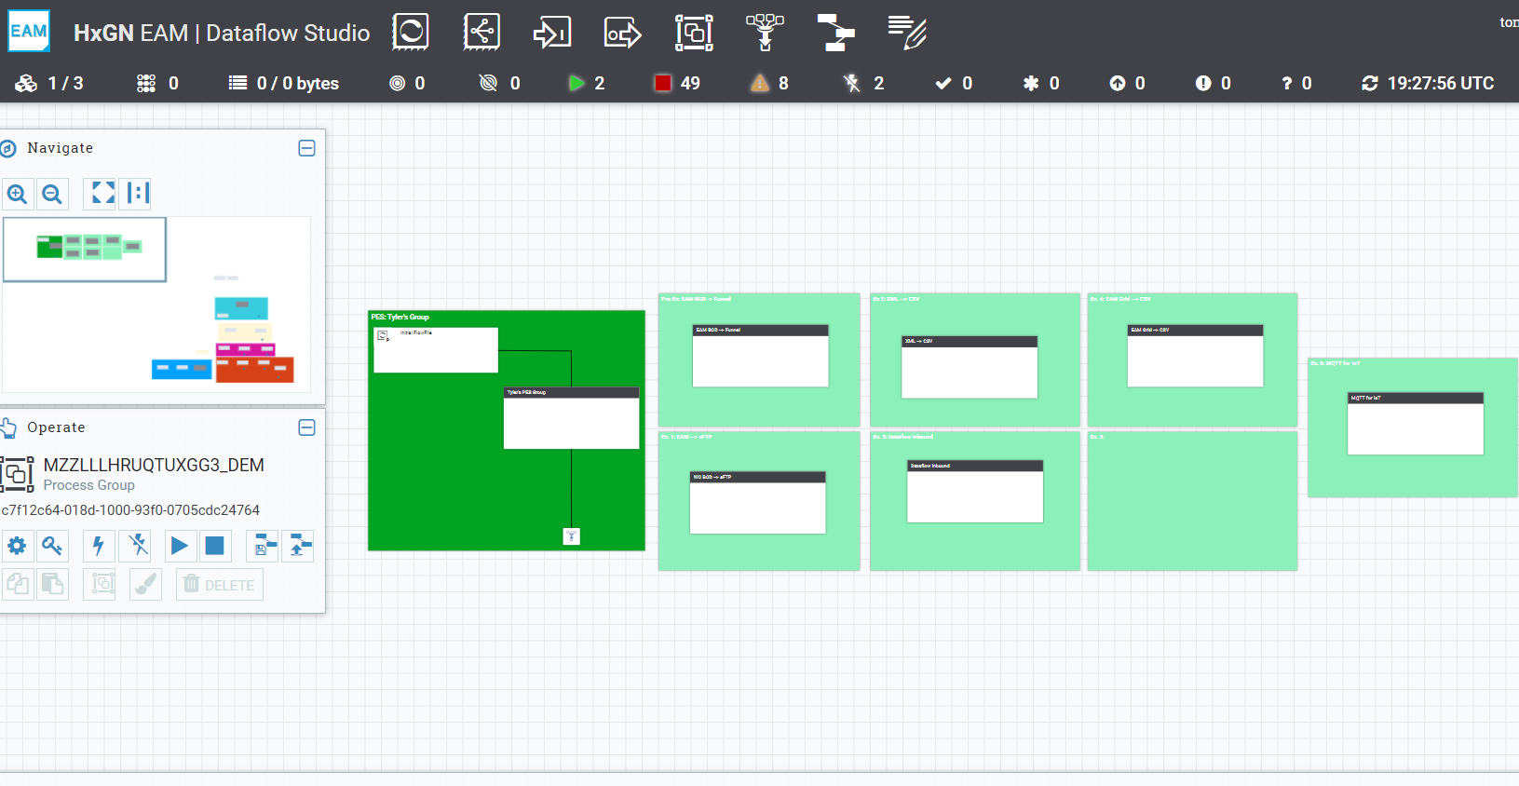Click the greyed-out Paste button
Image resolution: width=1519 pixels, height=786 pixels.
(x=52, y=585)
